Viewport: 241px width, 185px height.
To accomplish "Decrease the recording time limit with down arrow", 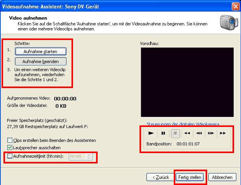I will 89,158.
